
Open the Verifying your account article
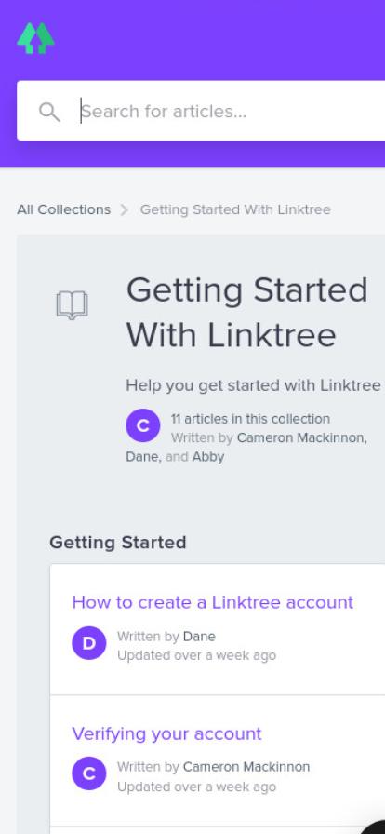pyautogui.click(x=167, y=733)
